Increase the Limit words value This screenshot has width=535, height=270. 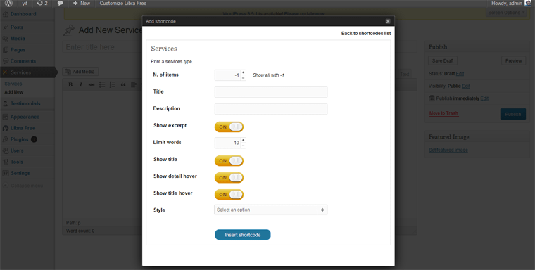click(243, 140)
